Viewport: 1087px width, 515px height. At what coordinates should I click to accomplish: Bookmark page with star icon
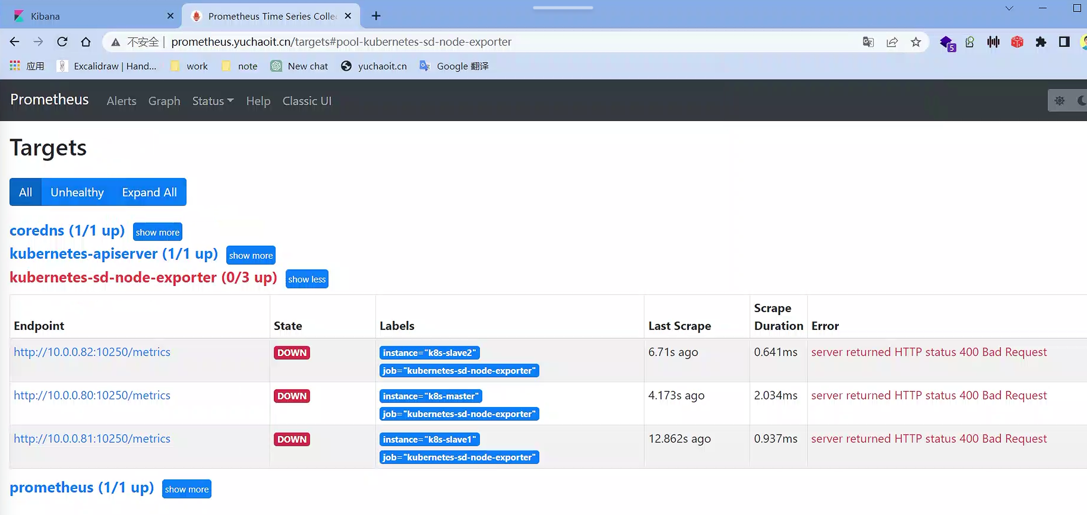pos(915,42)
